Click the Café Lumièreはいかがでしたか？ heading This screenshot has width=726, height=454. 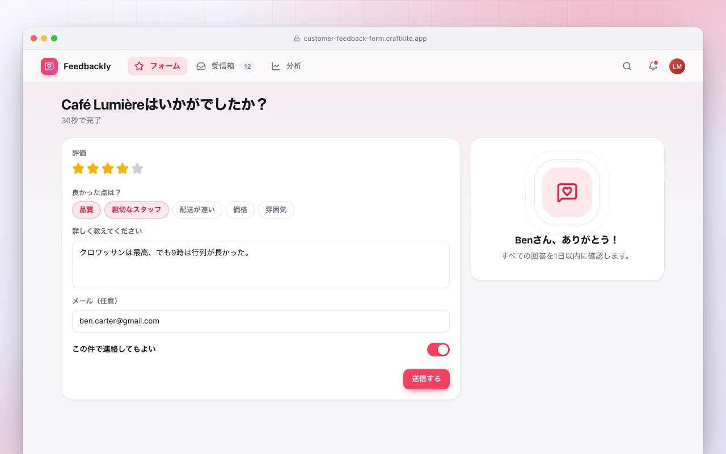coord(164,104)
